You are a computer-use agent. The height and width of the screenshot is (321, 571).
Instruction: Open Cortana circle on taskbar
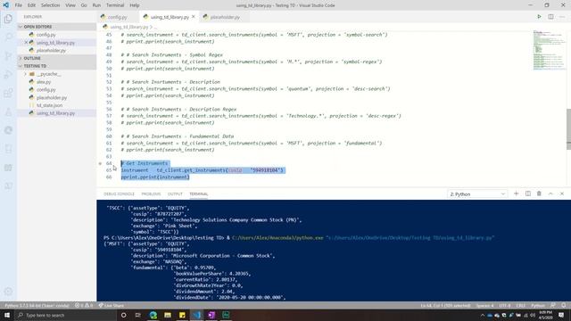(123, 315)
